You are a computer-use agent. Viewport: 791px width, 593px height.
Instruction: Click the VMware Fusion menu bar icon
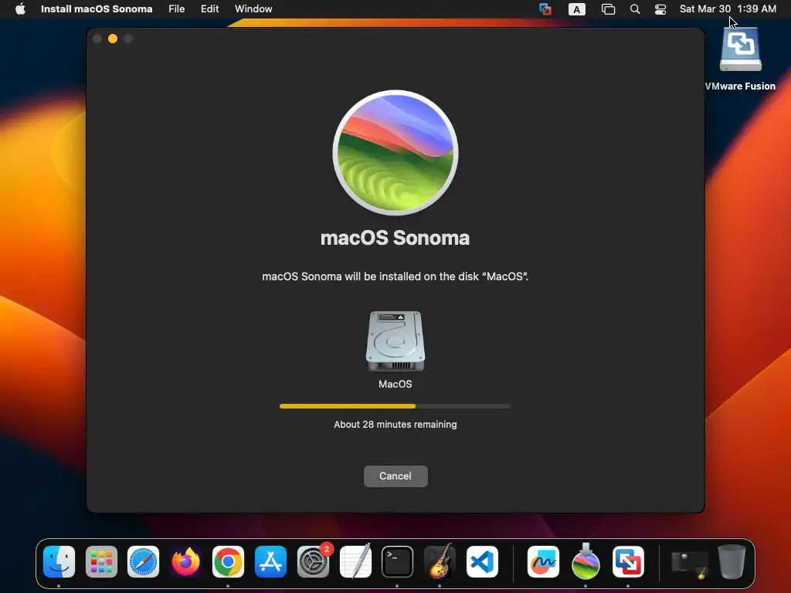545,9
